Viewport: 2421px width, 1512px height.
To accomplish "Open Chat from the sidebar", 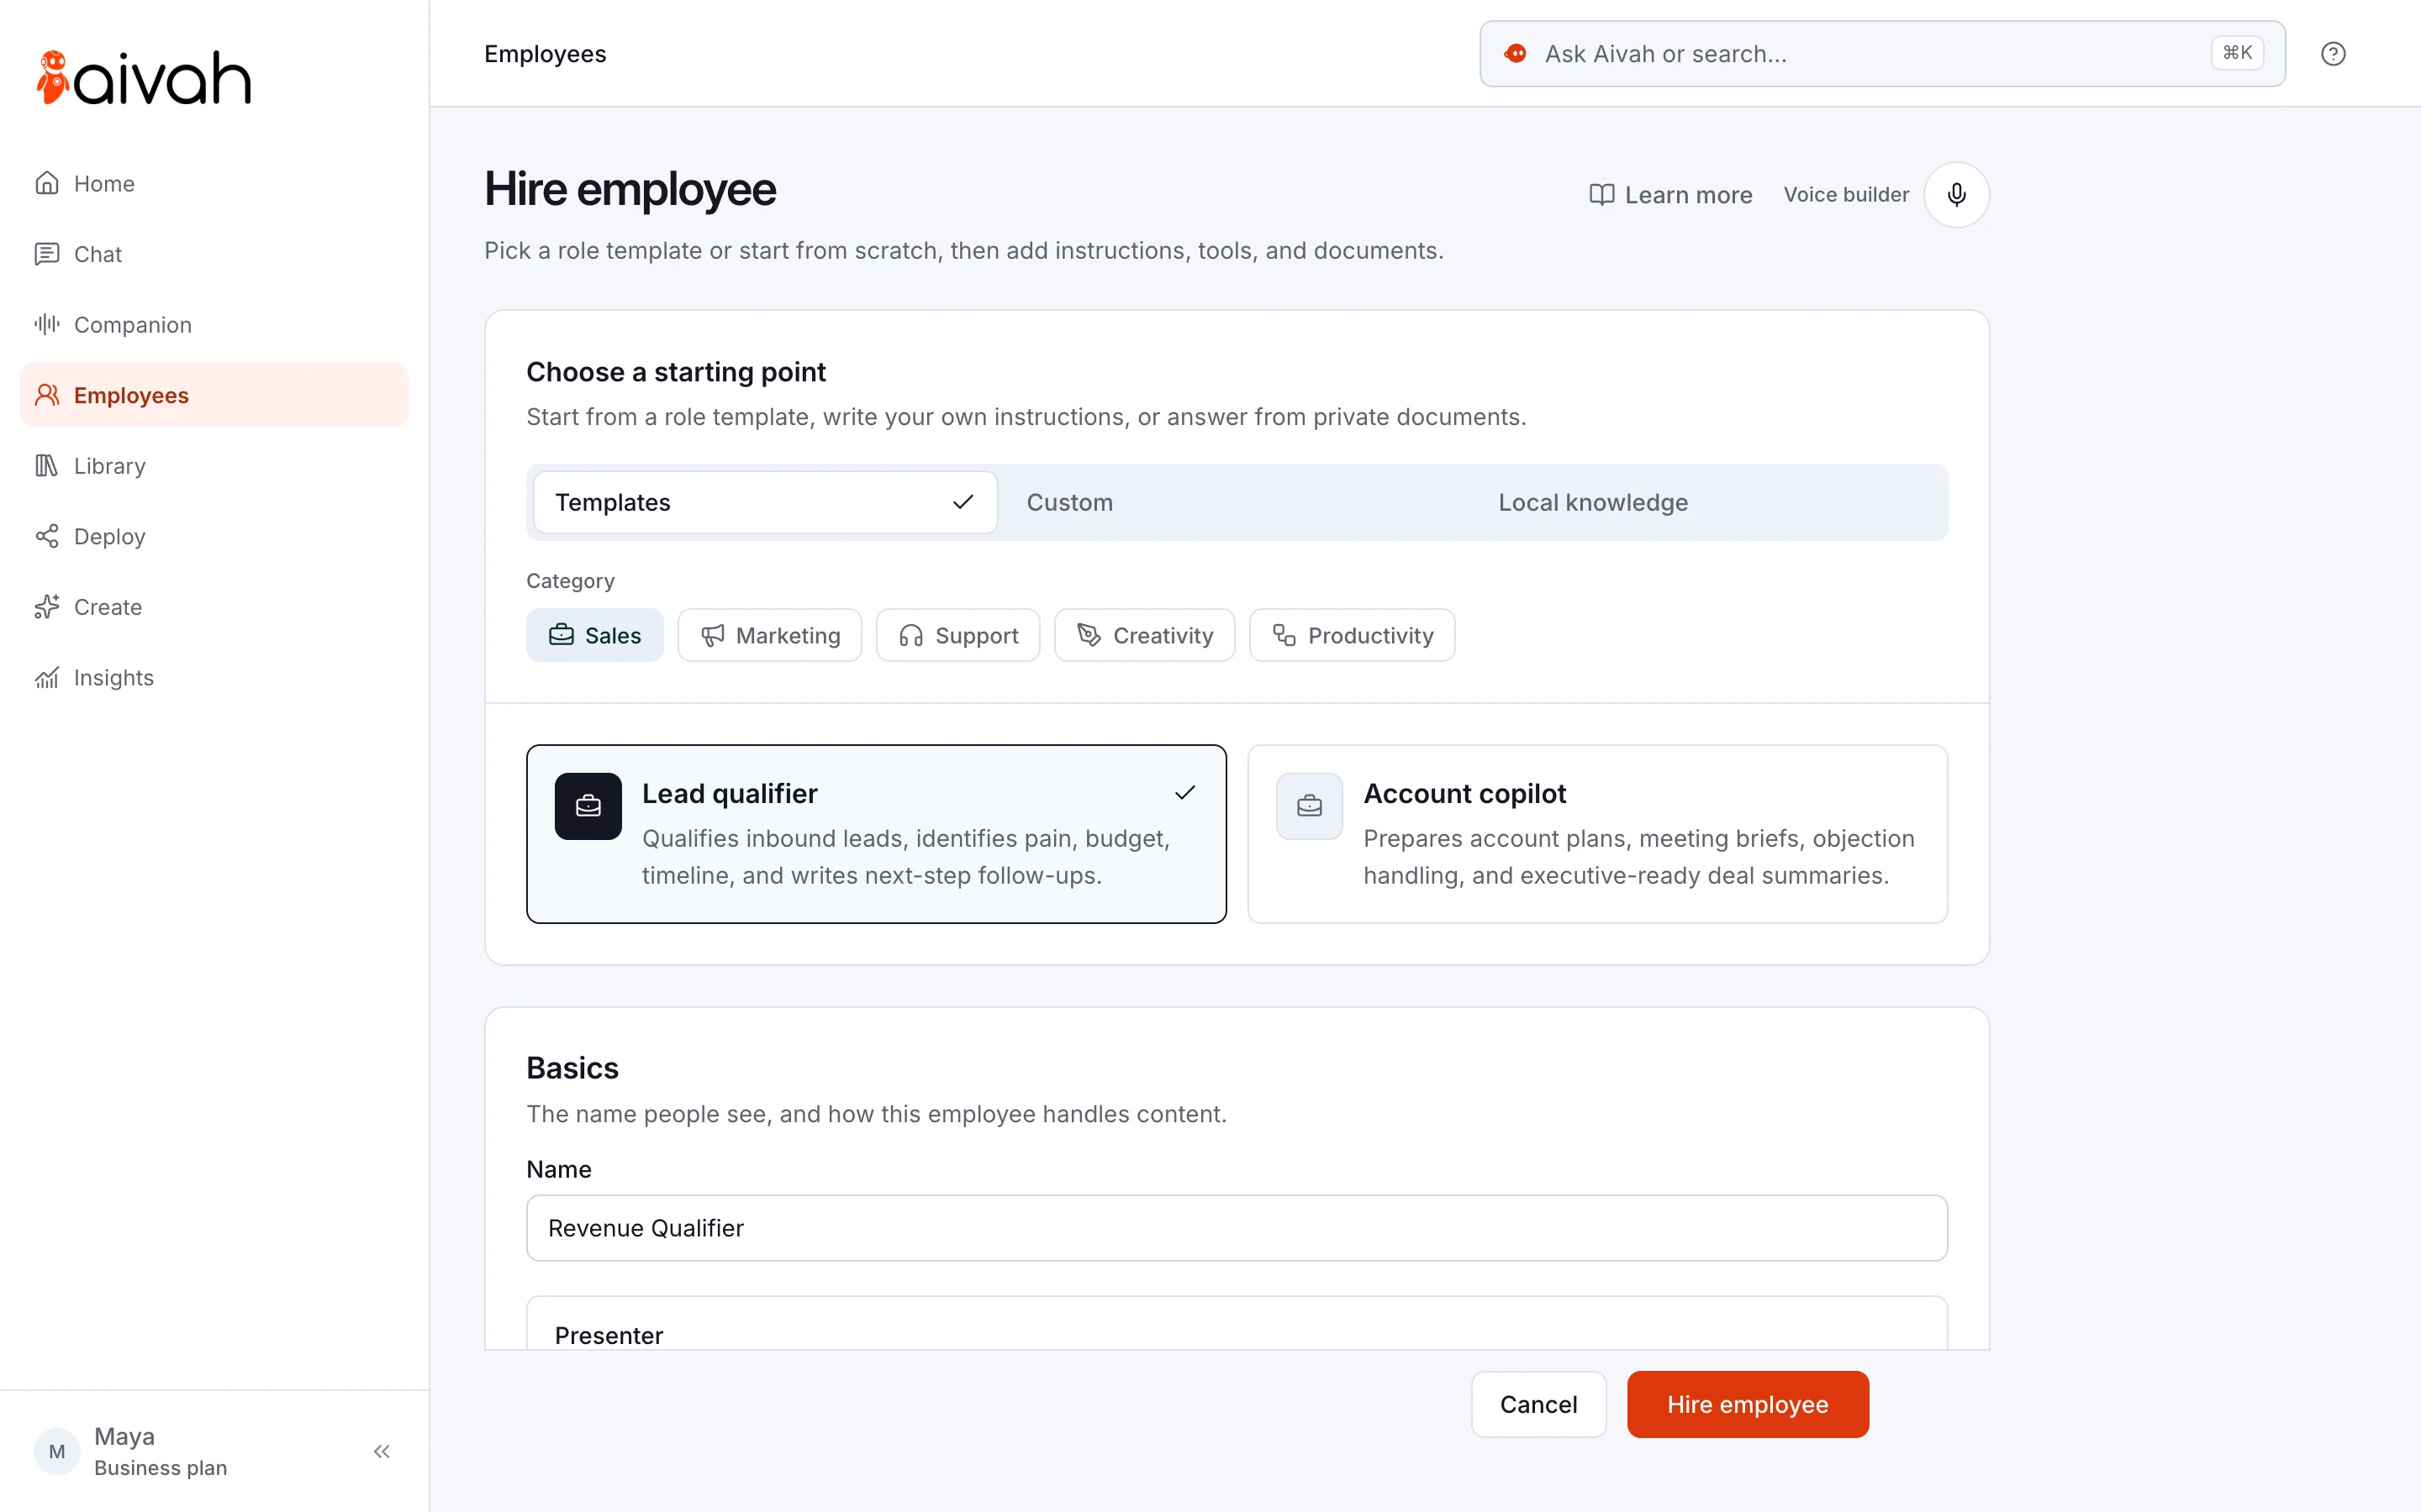I will tap(214, 254).
